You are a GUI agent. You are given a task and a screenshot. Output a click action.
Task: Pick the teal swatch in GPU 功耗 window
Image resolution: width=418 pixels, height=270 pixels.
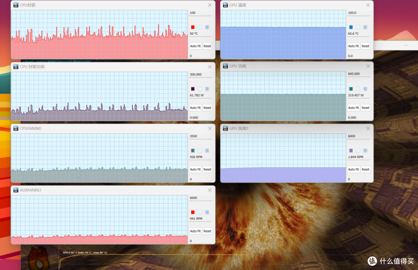(x=351, y=89)
